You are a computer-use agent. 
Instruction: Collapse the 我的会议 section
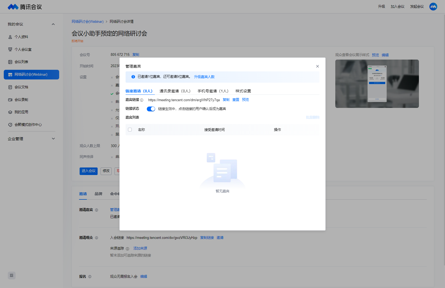coord(53,24)
